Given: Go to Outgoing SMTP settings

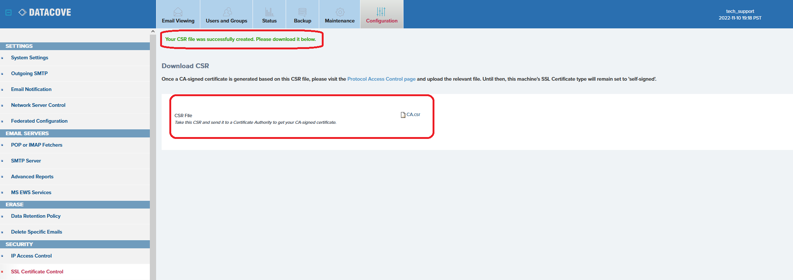Looking at the screenshot, I should tap(29, 73).
